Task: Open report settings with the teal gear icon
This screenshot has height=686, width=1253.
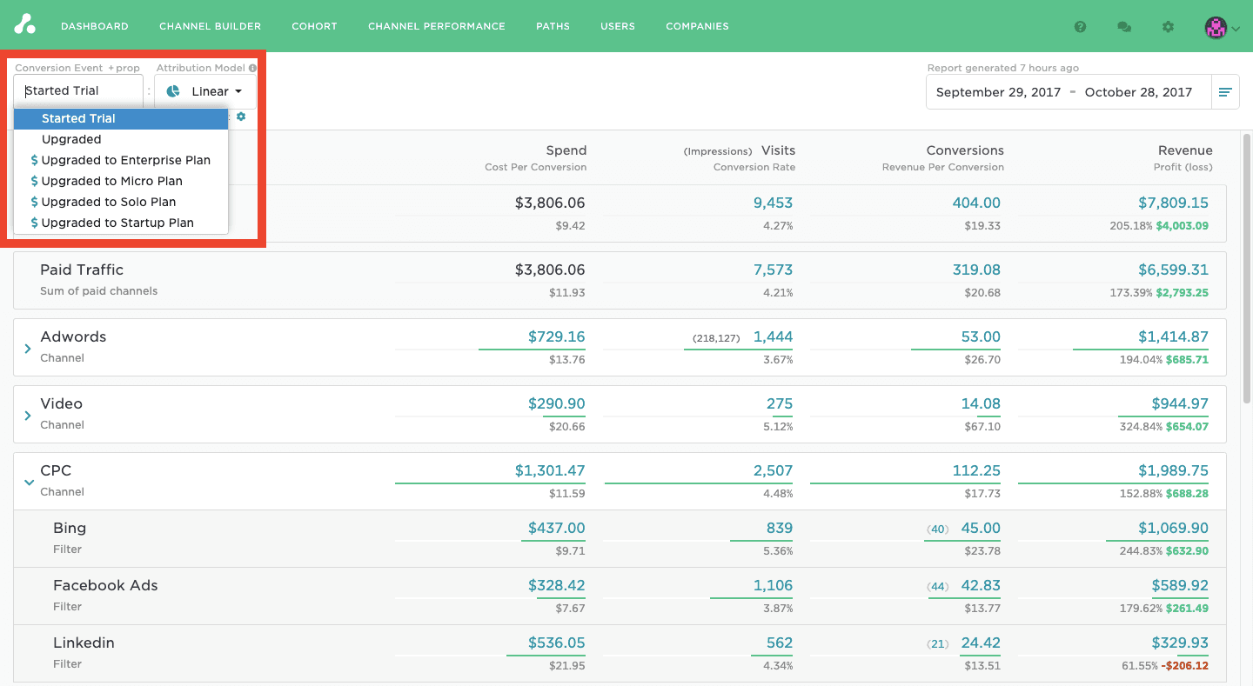Action: point(240,116)
